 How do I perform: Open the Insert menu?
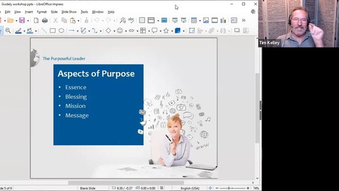tap(29, 12)
